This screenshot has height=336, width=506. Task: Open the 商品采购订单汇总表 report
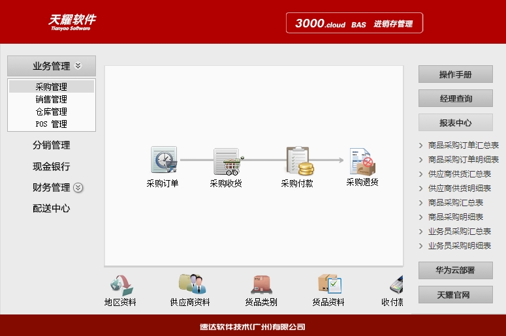(464, 145)
